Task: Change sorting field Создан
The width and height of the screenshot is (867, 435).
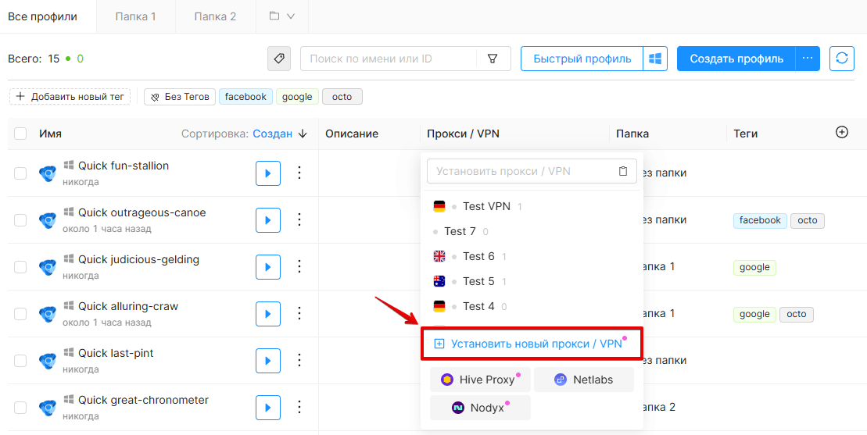Action: point(273,134)
